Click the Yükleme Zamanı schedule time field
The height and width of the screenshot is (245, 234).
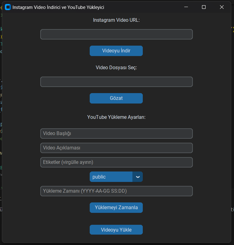pyautogui.click(x=117, y=191)
